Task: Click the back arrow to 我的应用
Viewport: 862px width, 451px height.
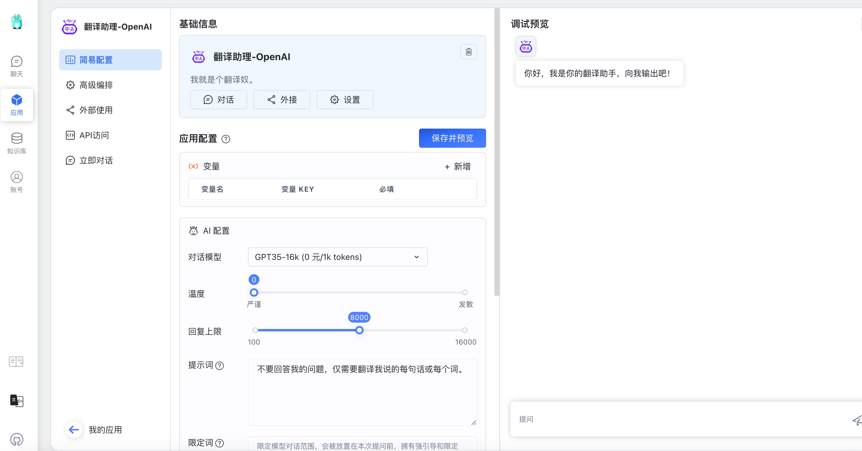Action: tap(74, 430)
